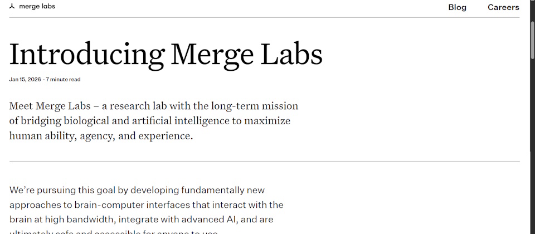Screen dimensions: 535x234
Task: Click the Merge Labs logo icon
Action: click(12, 7)
